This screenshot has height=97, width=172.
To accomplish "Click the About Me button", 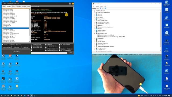I will pos(26,47).
